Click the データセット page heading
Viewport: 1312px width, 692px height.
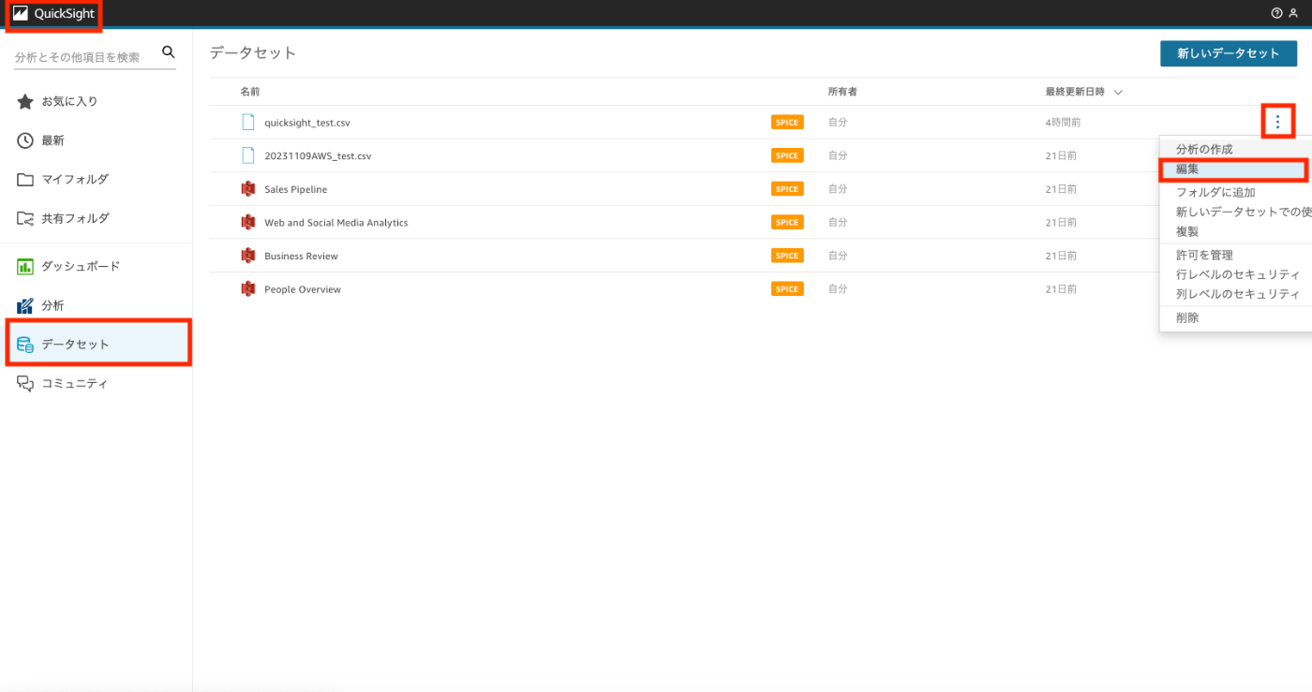pyautogui.click(x=253, y=53)
